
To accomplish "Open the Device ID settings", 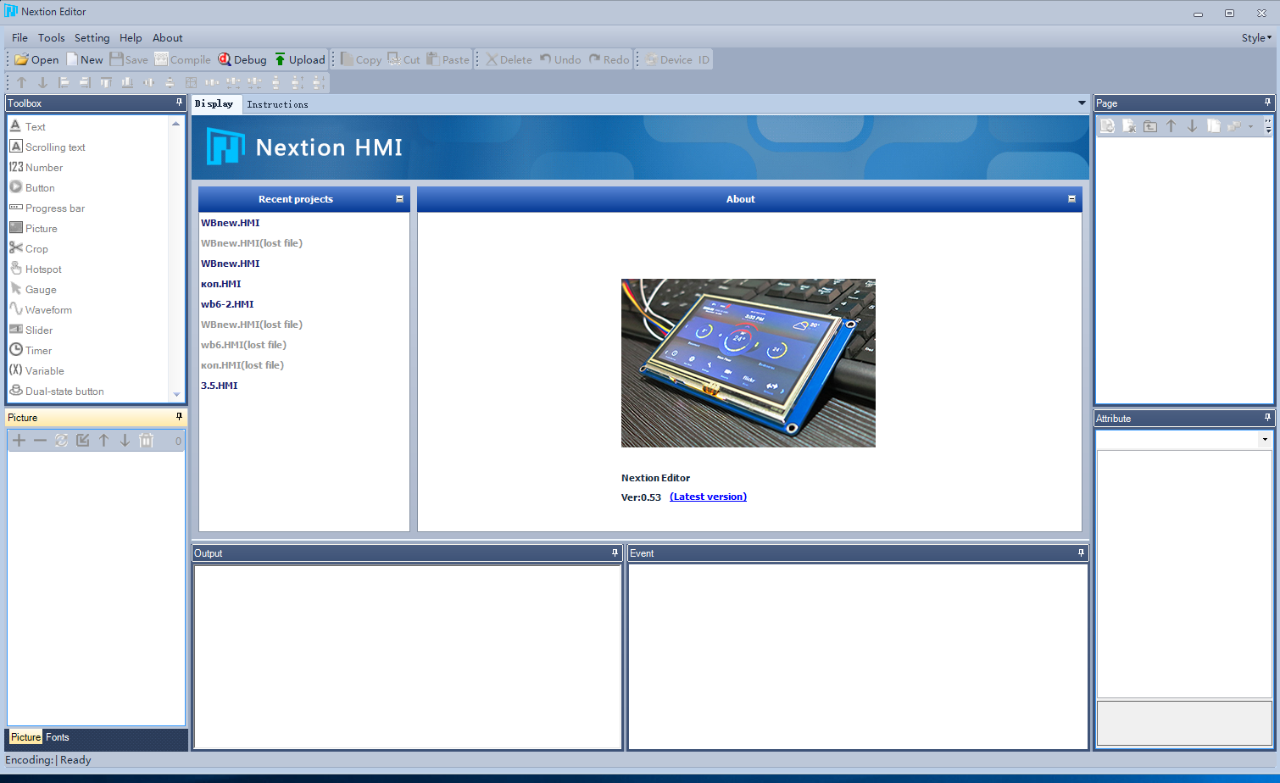I will click(676, 59).
